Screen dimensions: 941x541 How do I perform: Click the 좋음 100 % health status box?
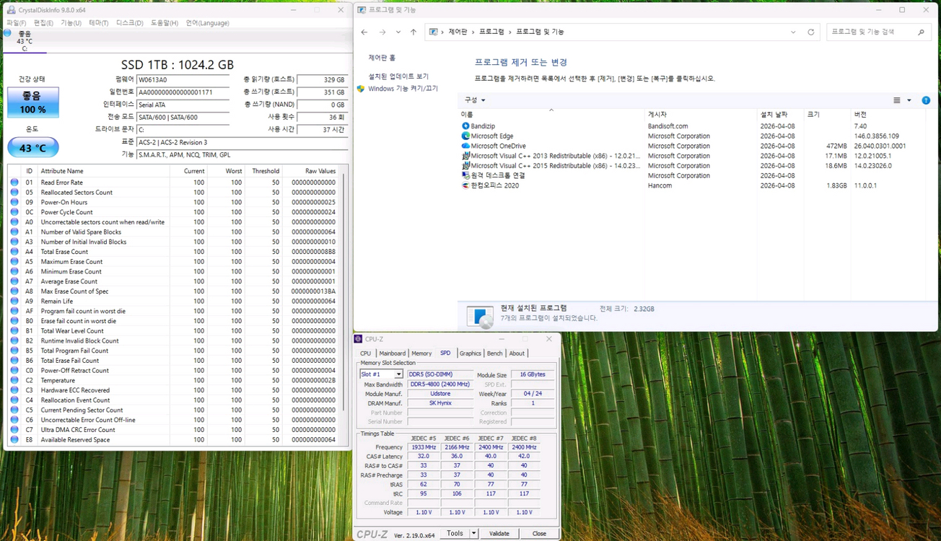(32, 102)
